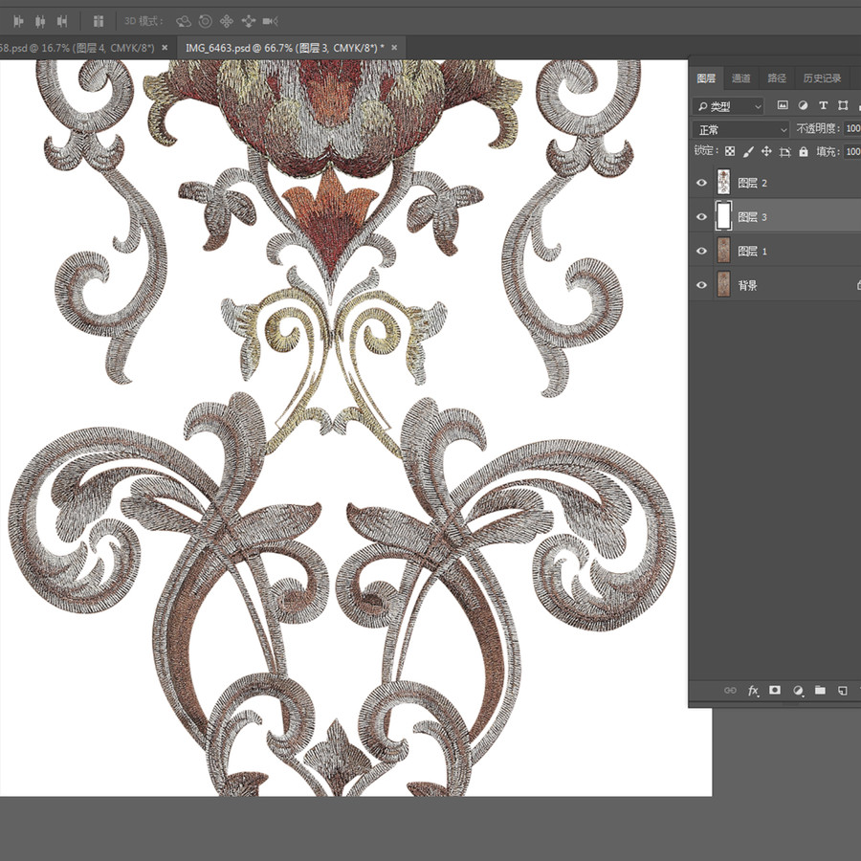Click the link layers icon

click(x=730, y=690)
